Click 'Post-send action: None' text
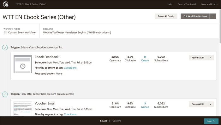This screenshot has width=221, height=125. point(48,74)
